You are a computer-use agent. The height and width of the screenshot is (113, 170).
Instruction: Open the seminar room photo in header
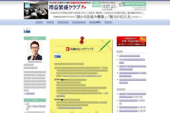click(x=36, y=10)
